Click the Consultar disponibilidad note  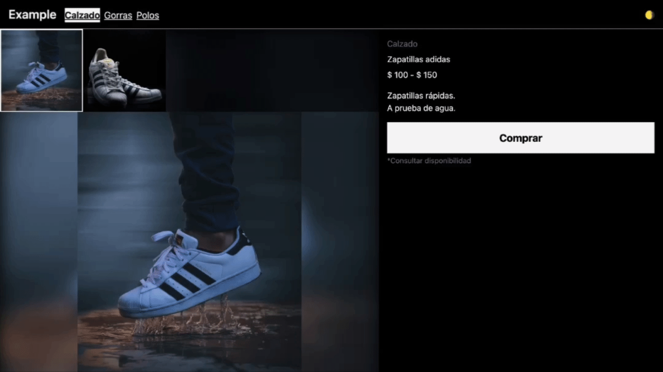[429, 161]
